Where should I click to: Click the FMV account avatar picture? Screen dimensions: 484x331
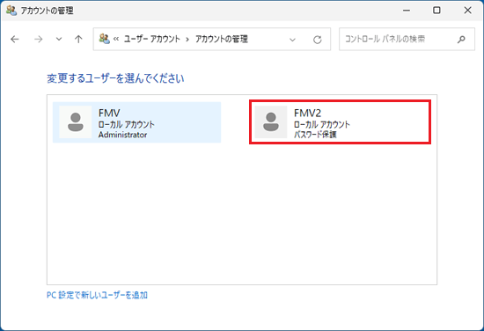[x=76, y=122]
